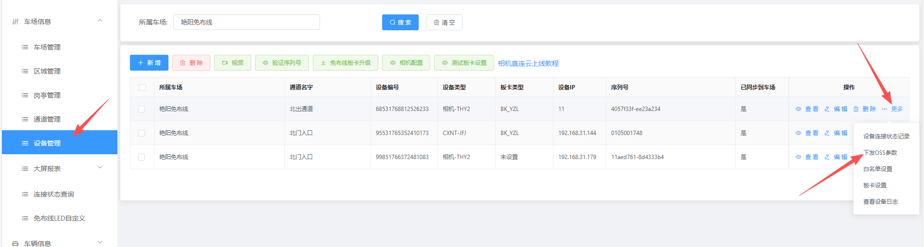Select the 设备管理 menu item
This screenshot has width=924, height=247.
coord(60,143)
